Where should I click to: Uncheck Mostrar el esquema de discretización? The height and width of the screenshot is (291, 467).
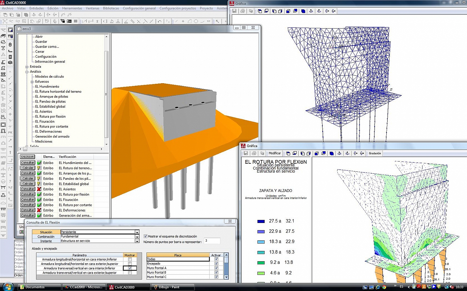point(145,236)
